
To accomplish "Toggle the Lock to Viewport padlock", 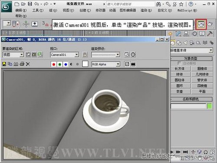I will [x=85, y=55].
